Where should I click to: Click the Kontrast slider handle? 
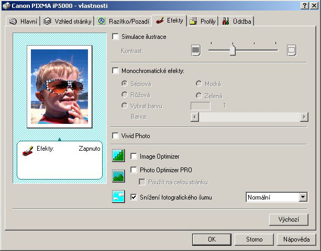(x=233, y=50)
